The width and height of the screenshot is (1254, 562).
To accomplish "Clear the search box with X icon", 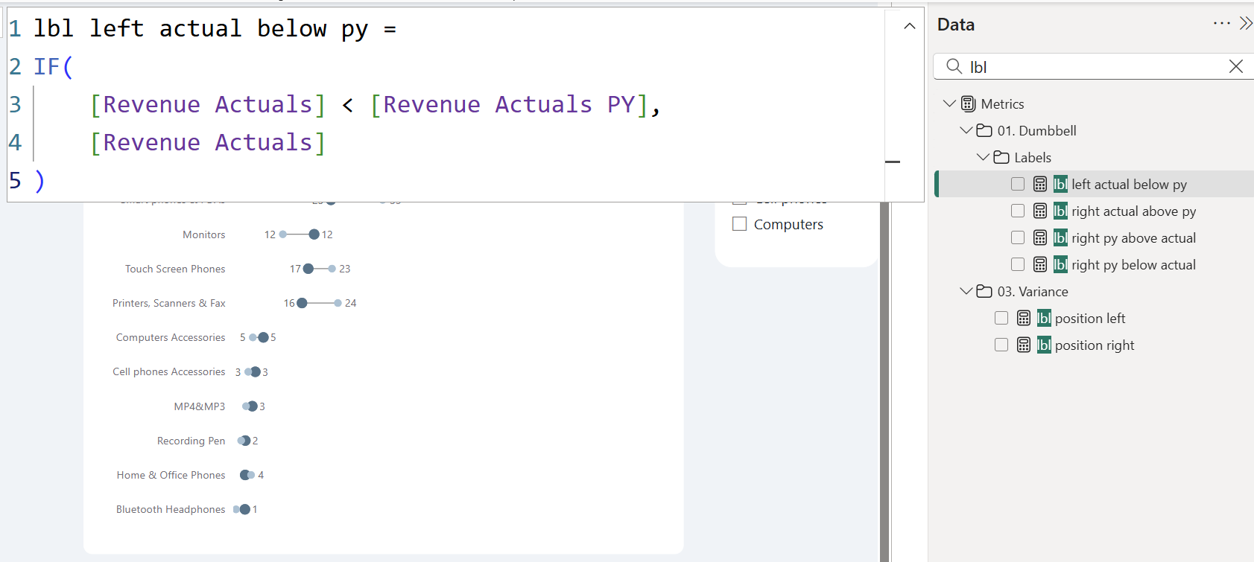I will click(x=1235, y=66).
